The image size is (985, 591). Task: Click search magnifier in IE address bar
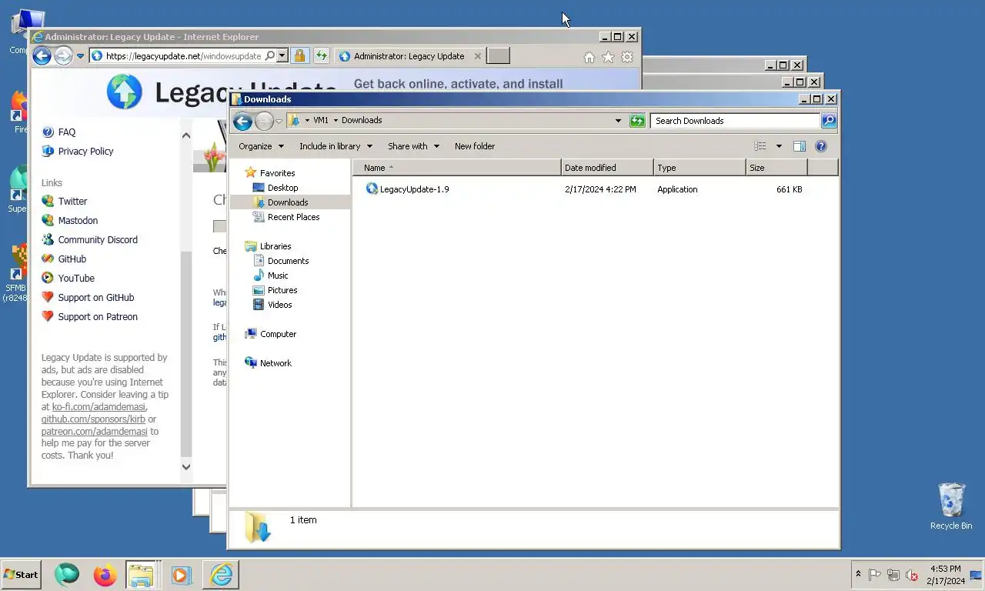click(269, 55)
